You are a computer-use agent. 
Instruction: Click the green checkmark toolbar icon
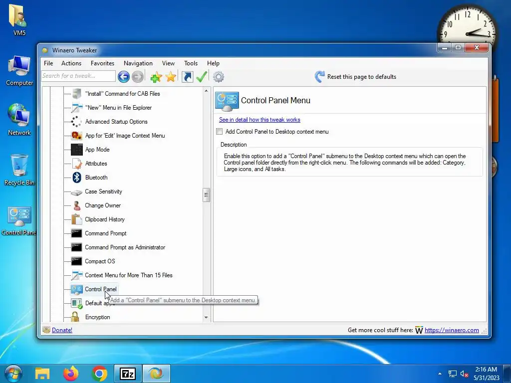coord(202,77)
